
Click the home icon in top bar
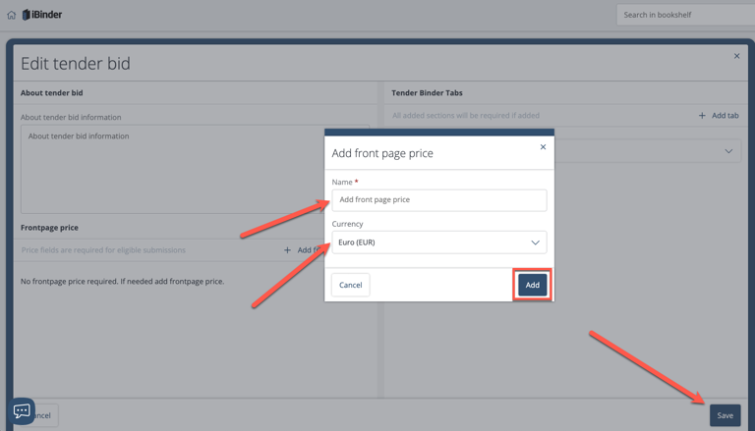[12, 15]
